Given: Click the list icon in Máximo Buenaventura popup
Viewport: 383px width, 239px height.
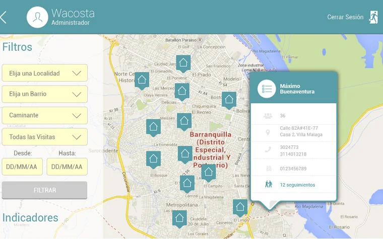Looking at the screenshot, I should pyautogui.click(x=267, y=89).
